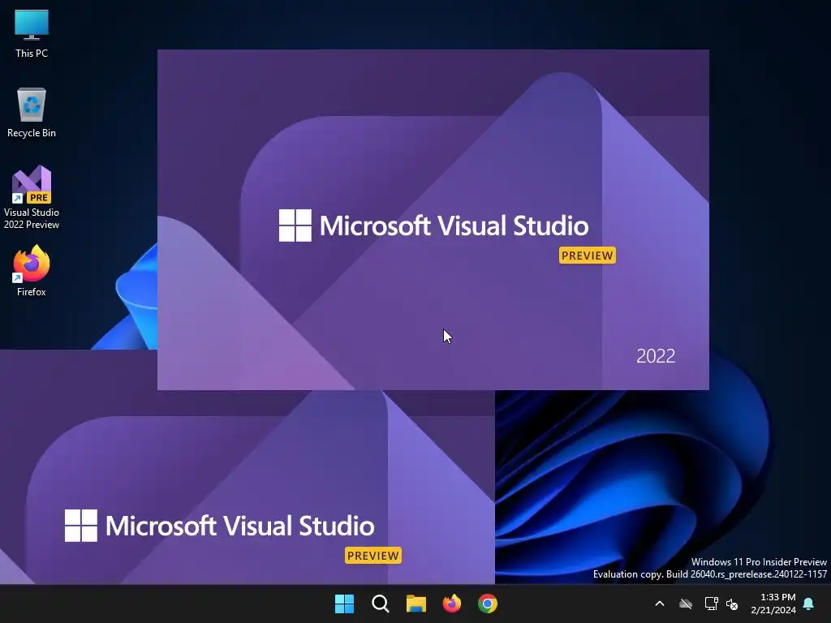This screenshot has height=623, width=831.
Task: Open the notification bell
Action: pyautogui.click(x=809, y=604)
